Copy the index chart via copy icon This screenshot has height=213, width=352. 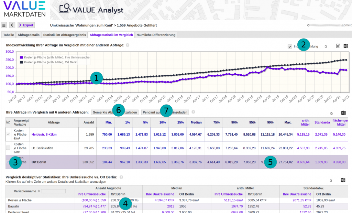pos(326,46)
